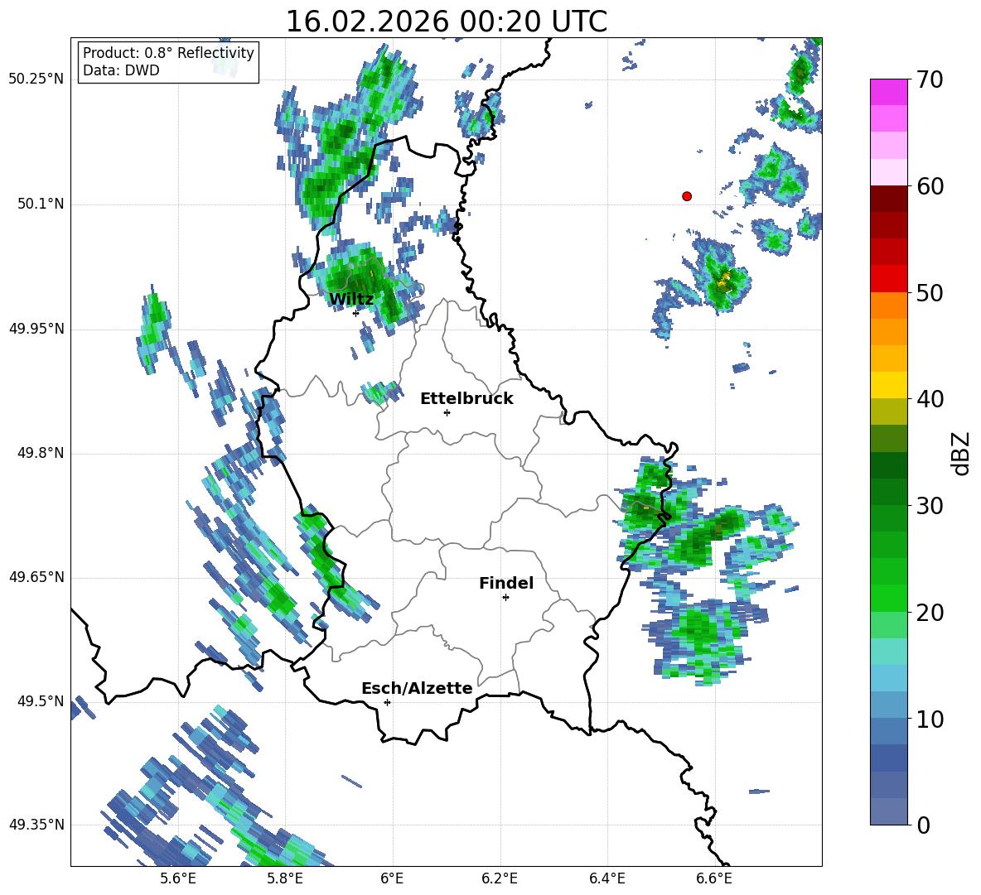Click the 5.8°E longitude label
The image size is (981, 895).
[x=285, y=878]
